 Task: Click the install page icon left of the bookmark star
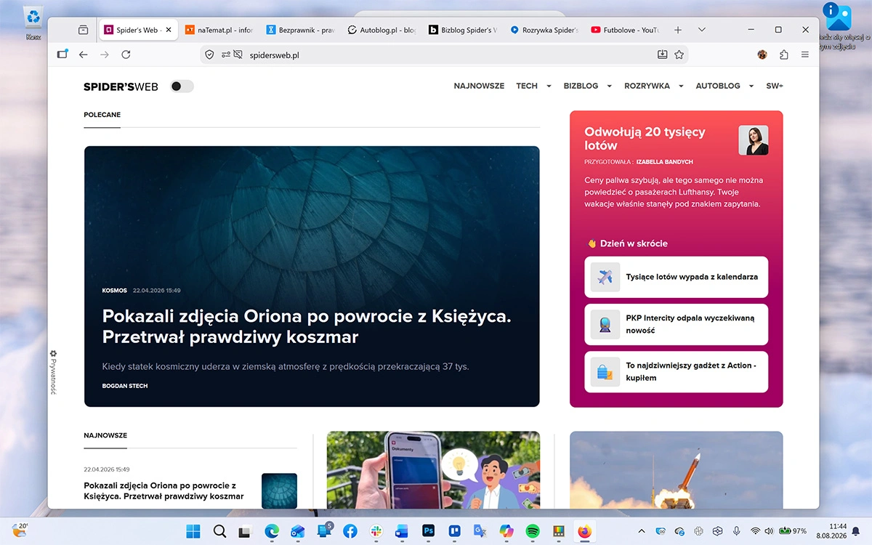[662, 54]
